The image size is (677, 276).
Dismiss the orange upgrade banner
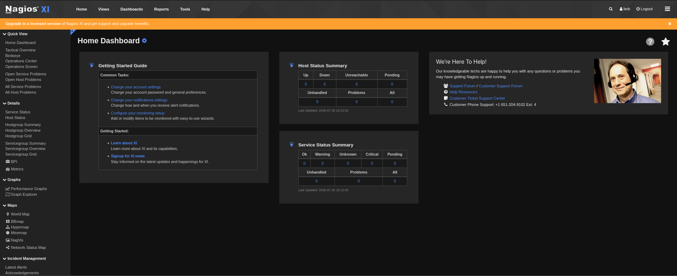(670, 24)
